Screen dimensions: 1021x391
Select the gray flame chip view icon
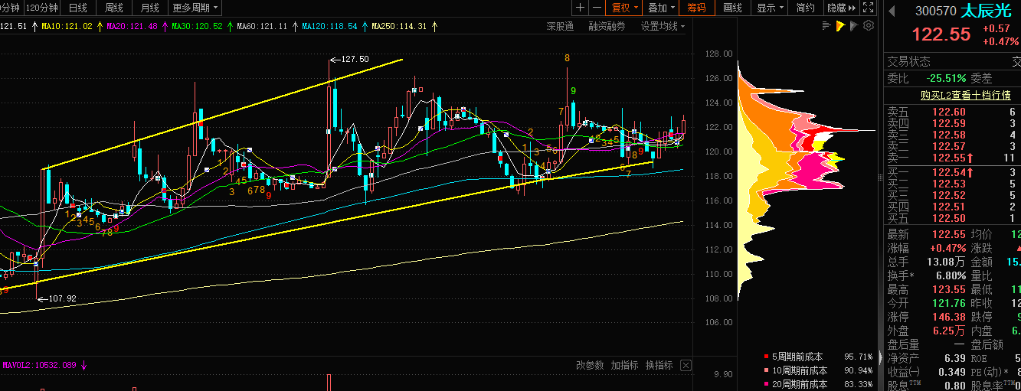click(854, 26)
